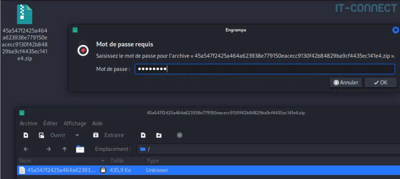The height and width of the screenshot is (179, 400).
Task: Open the Archive menu
Action: coord(28,123)
